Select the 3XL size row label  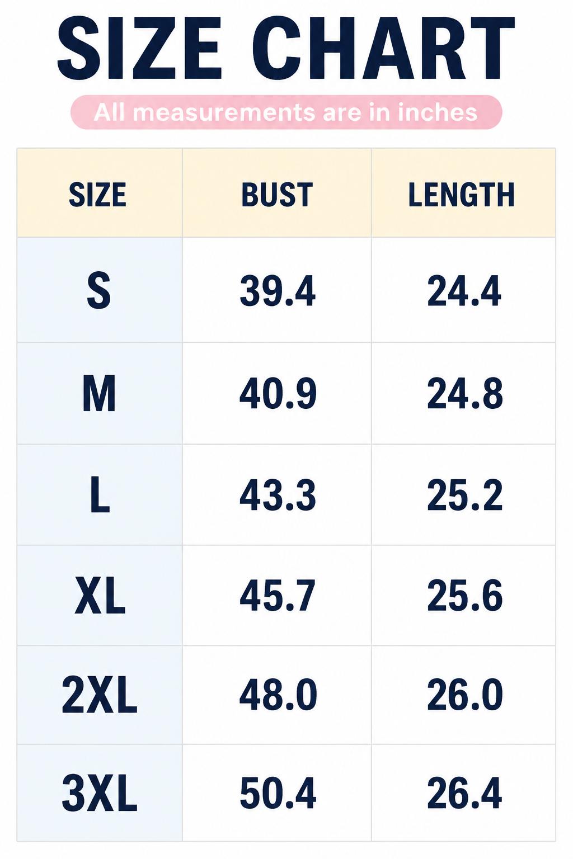(x=100, y=794)
